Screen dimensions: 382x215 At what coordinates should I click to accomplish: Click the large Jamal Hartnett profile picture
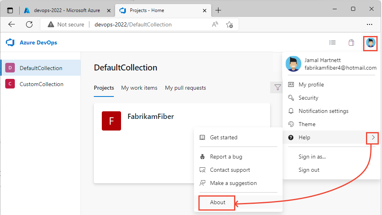pos(293,64)
